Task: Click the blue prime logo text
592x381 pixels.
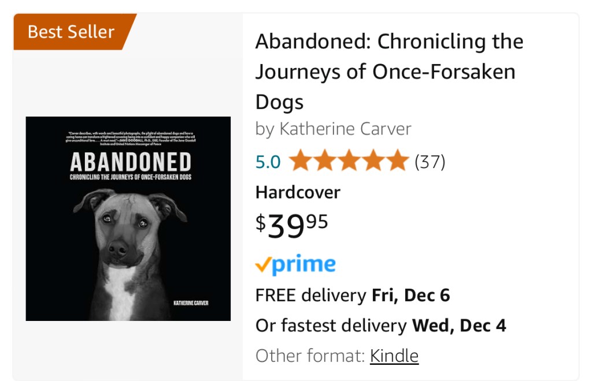Action: tap(304, 264)
